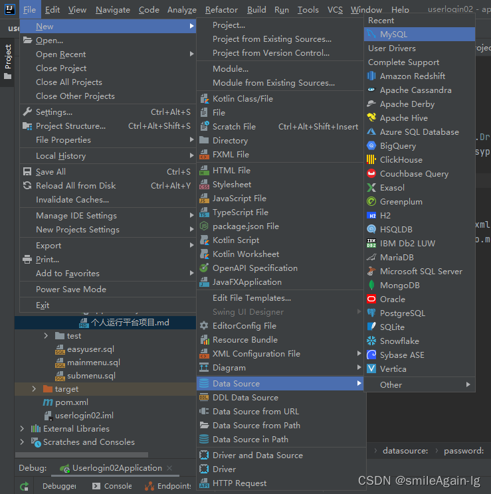The width and height of the screenshot is (491, 494).
Task: Expand the Other data sources submenu
Action: tap(419, 384)
